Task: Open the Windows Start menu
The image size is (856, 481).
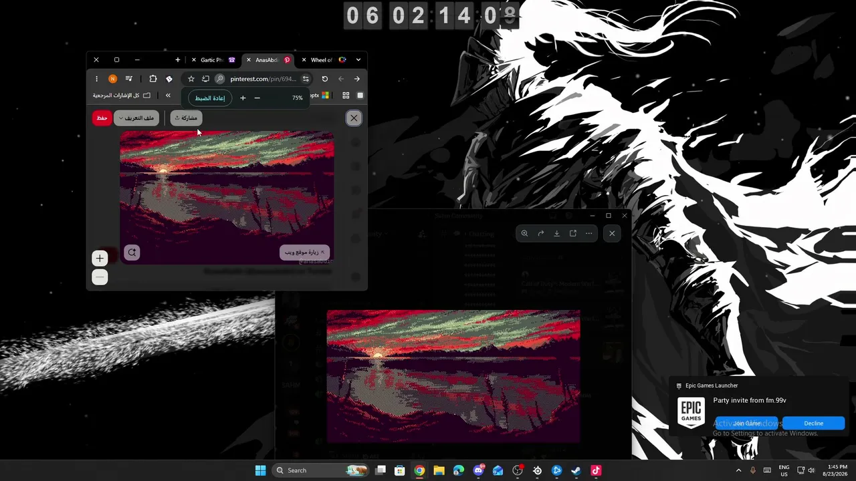Action: click(260, 470)
